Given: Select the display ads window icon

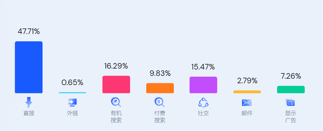Looking at the screenshot, I should tap(290, 103).
